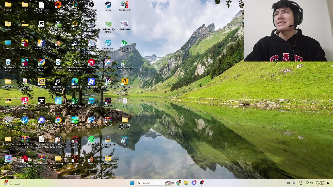
Task: Select the Microsoft Edge desktop icon
Action: tap(75, 83)
